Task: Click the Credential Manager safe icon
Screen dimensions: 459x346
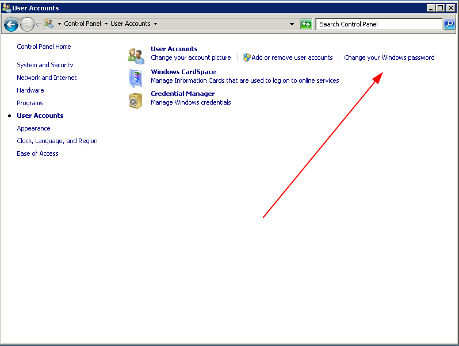Action: pyautogui.click(x=136, y=101)
